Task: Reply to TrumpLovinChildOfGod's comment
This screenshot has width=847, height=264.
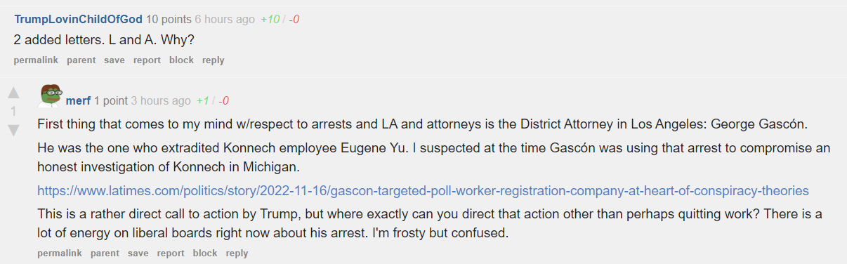Action: click(x=213, y=60)
